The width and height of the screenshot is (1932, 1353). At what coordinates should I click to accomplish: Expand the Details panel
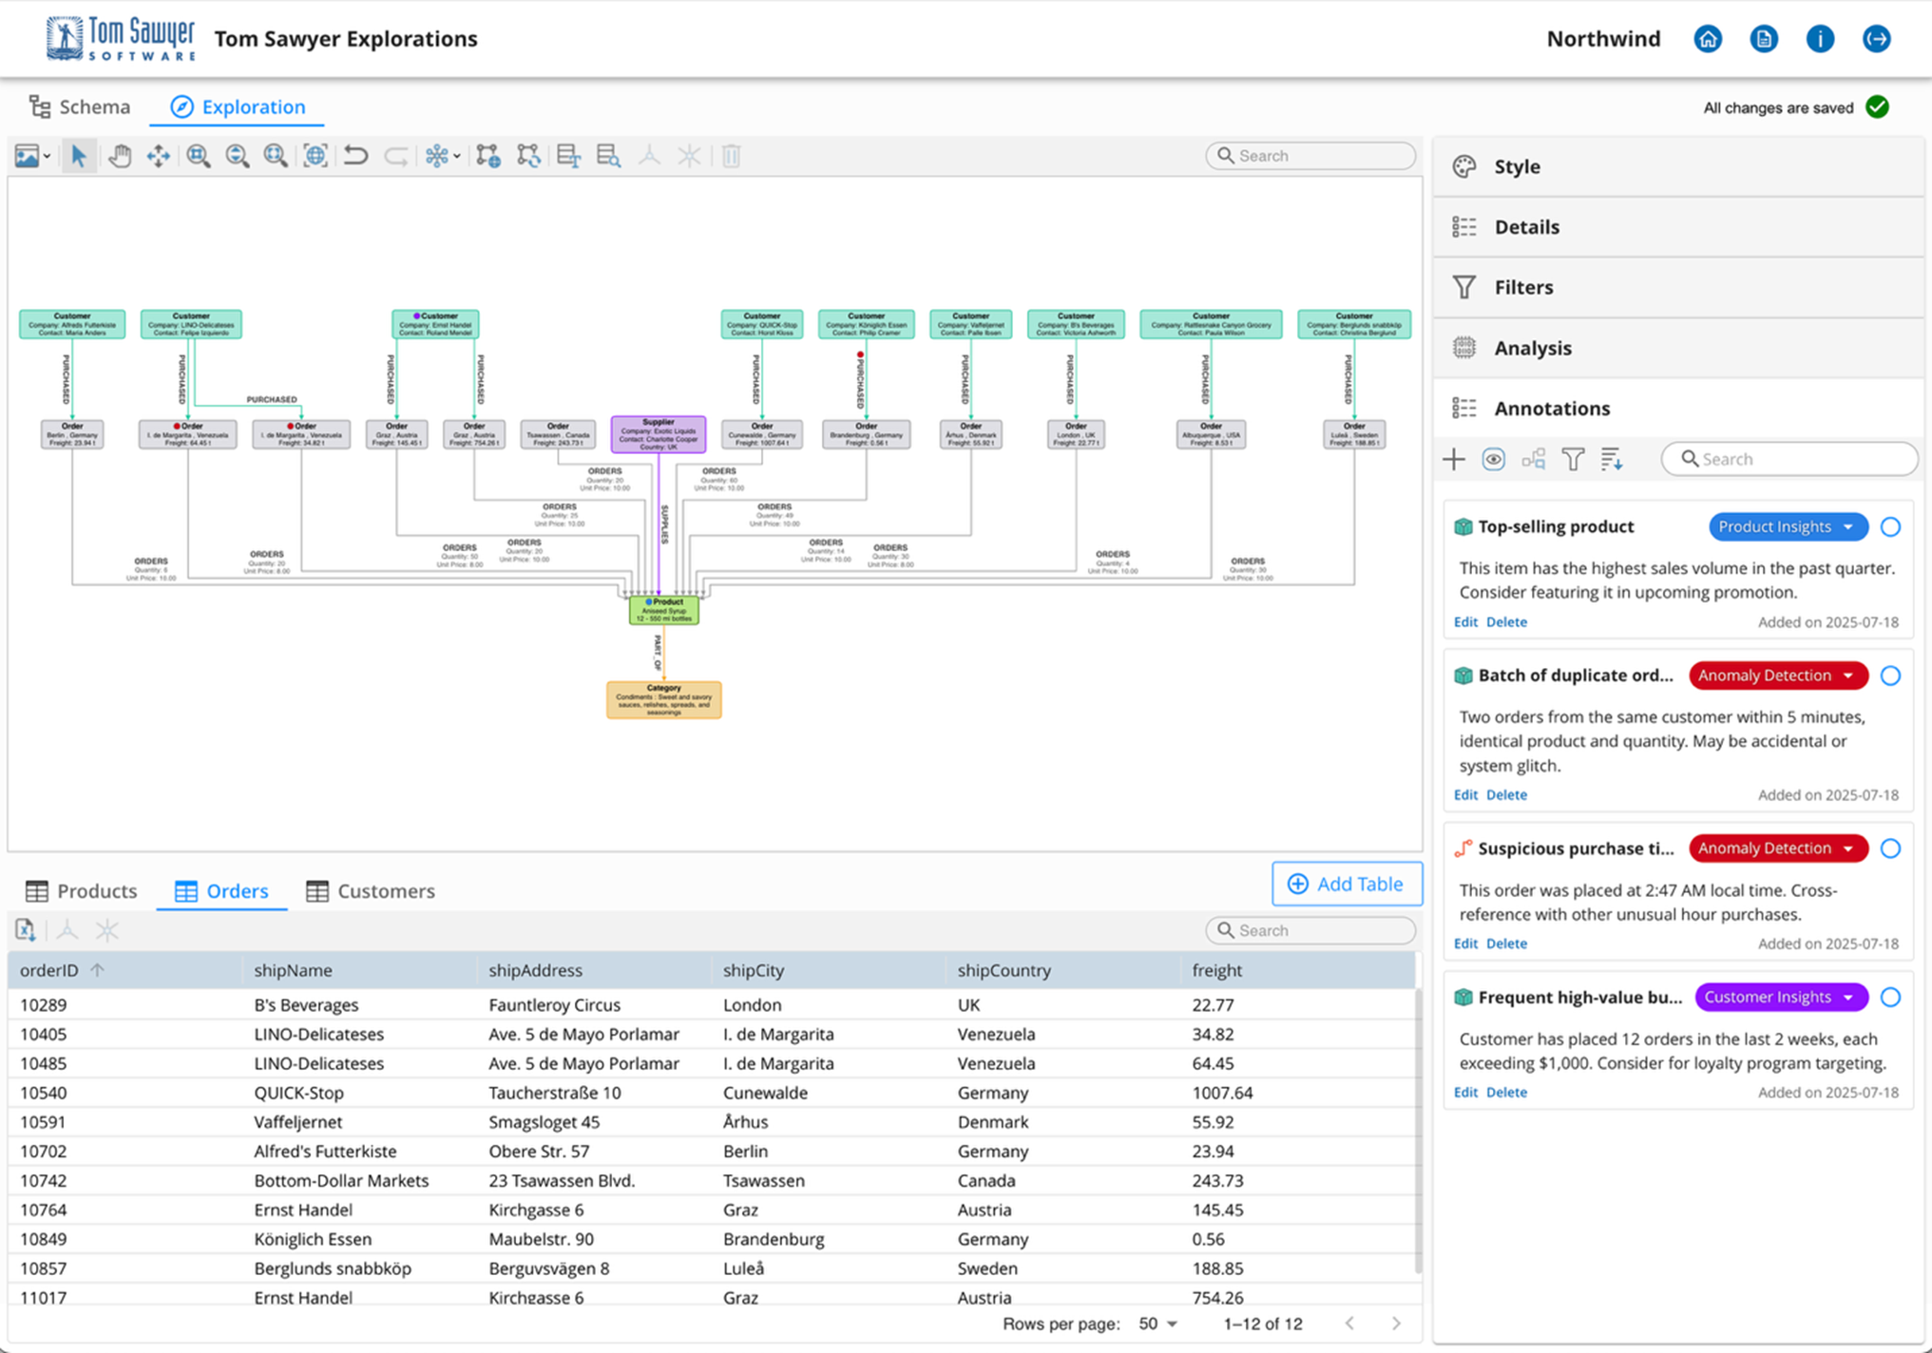(1678, 227)
